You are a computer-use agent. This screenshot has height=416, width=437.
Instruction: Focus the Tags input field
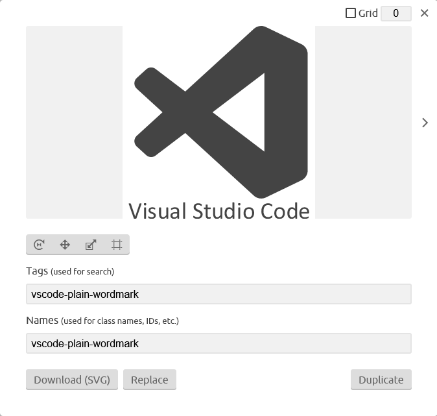coord(218,294)
